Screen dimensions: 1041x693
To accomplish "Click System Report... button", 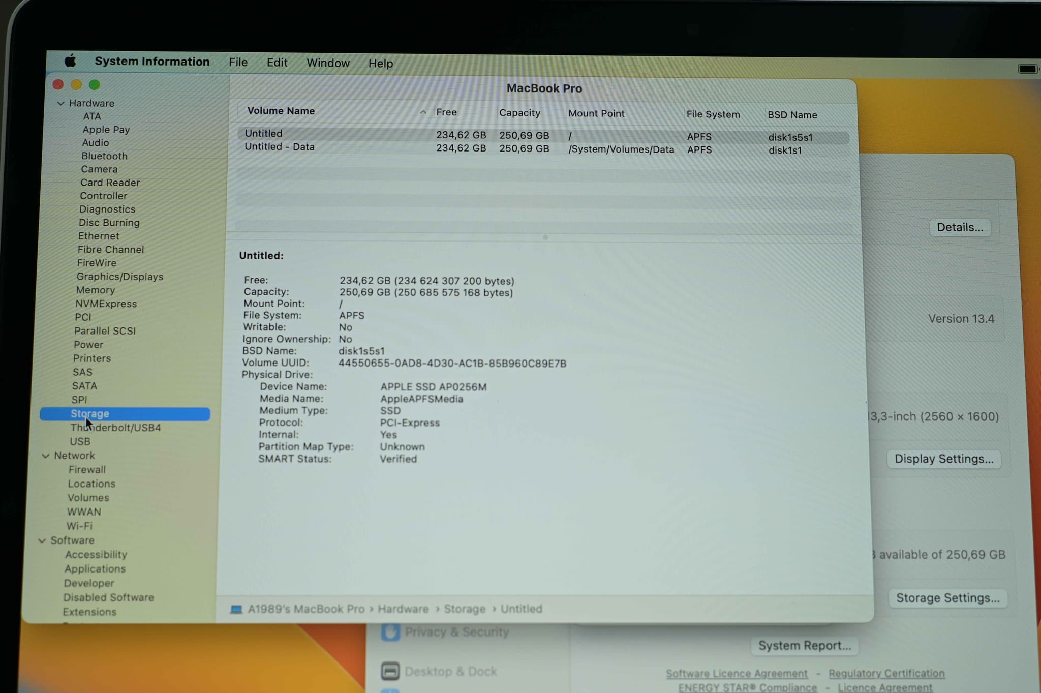I will [x=805, y=645].
